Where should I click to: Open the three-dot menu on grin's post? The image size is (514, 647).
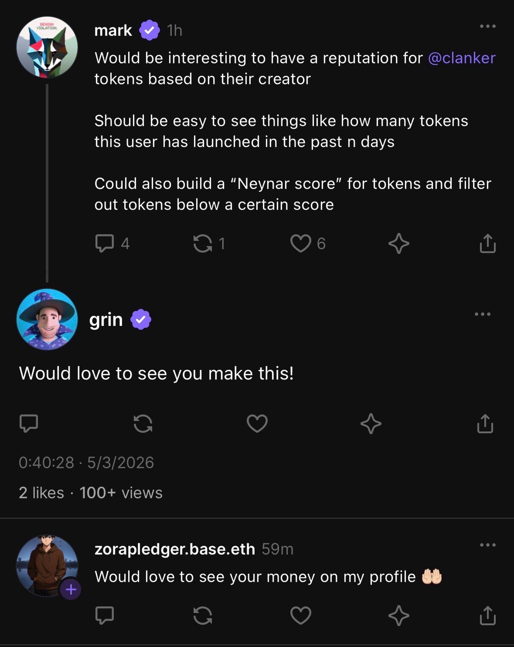point(482,314)
